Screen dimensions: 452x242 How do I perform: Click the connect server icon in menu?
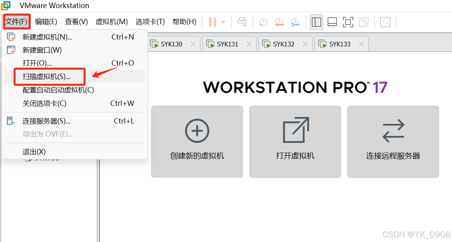pyautogui.click(x=11, y=121)
